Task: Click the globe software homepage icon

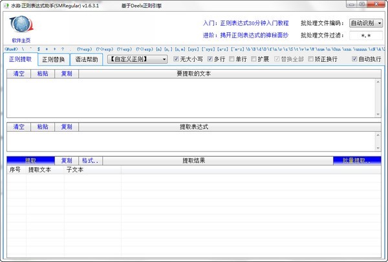Action: [x=21, y=26]
